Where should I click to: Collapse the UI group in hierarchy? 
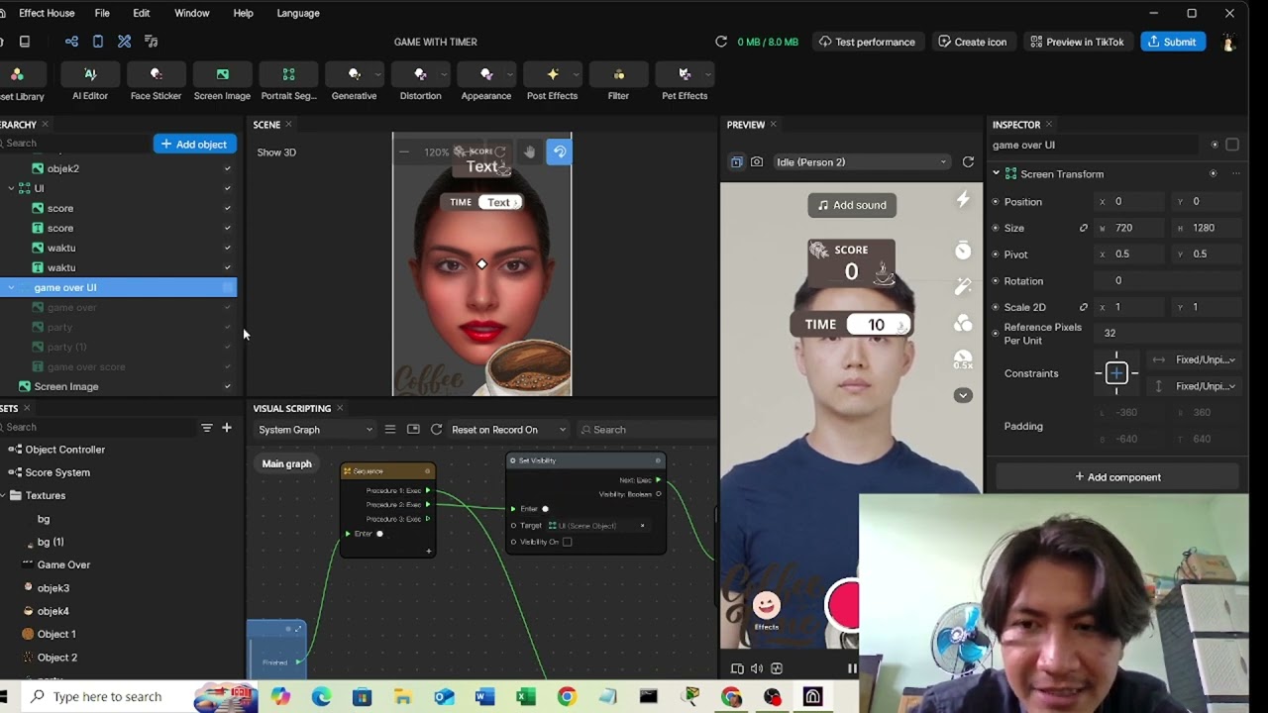click(12, 188)
